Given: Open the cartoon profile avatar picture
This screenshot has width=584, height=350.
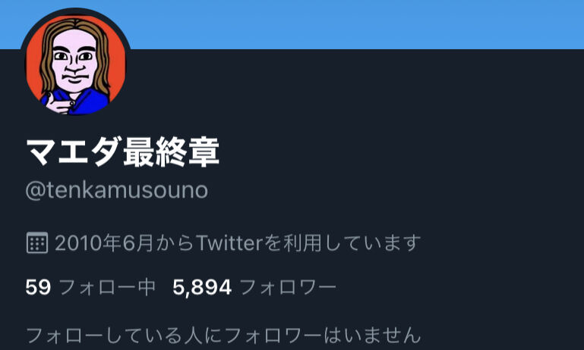Looking at the screenshot, I should point(76,65).
